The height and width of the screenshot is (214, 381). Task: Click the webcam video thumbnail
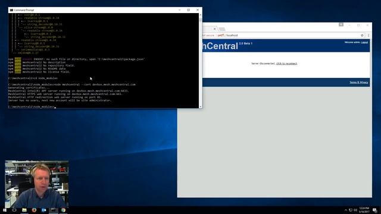tap(37, 184)
